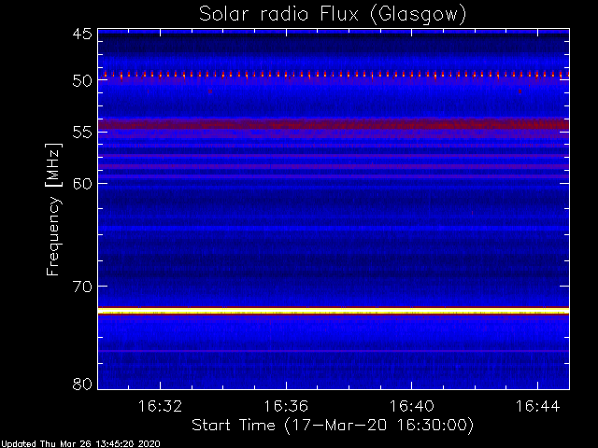Viewport: 598px width, 448px height.
Task: Click the 70 frequency tick label
Action: pos(82,287)
